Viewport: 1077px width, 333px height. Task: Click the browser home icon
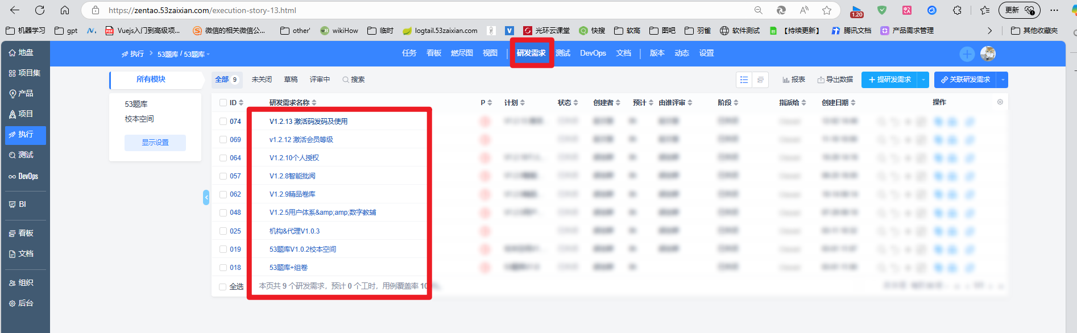[x=65, y=10]
